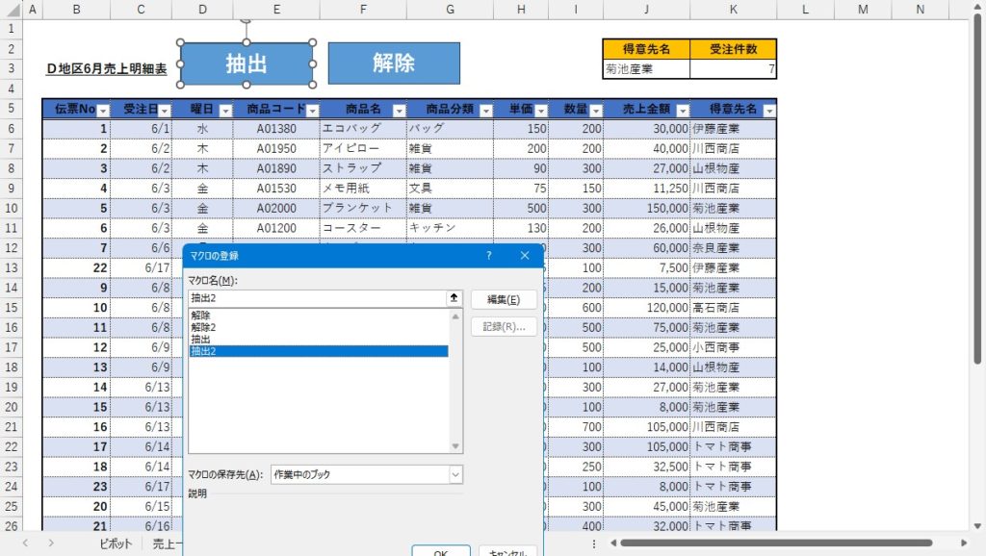Click the 解除 shape button on the sheet
Screen dimensions: 986x556
[394, 63]
